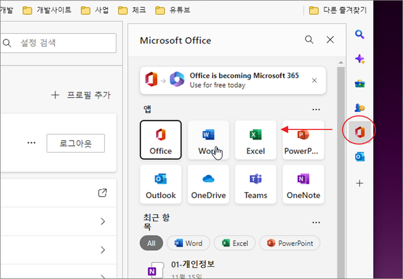This screenshot has height=279, width=403.
Task: Expand the second chevron settings row
Action: (x=103, y=250)
